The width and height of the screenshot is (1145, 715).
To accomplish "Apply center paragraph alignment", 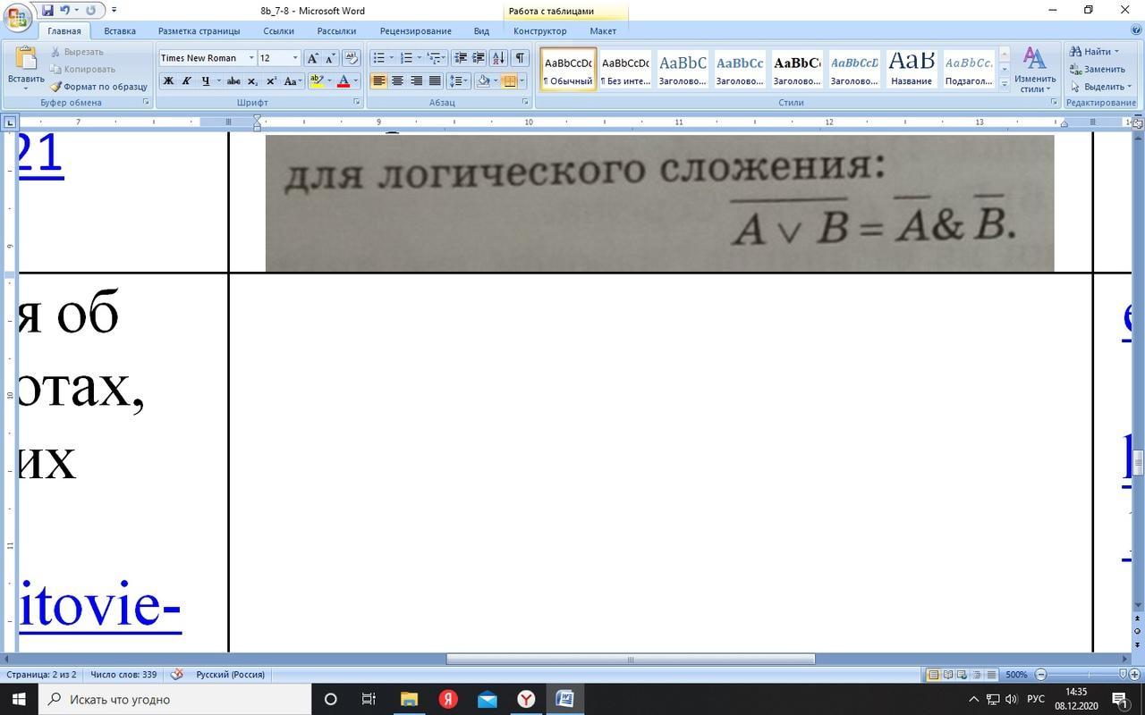I will [x=397, y=81].
